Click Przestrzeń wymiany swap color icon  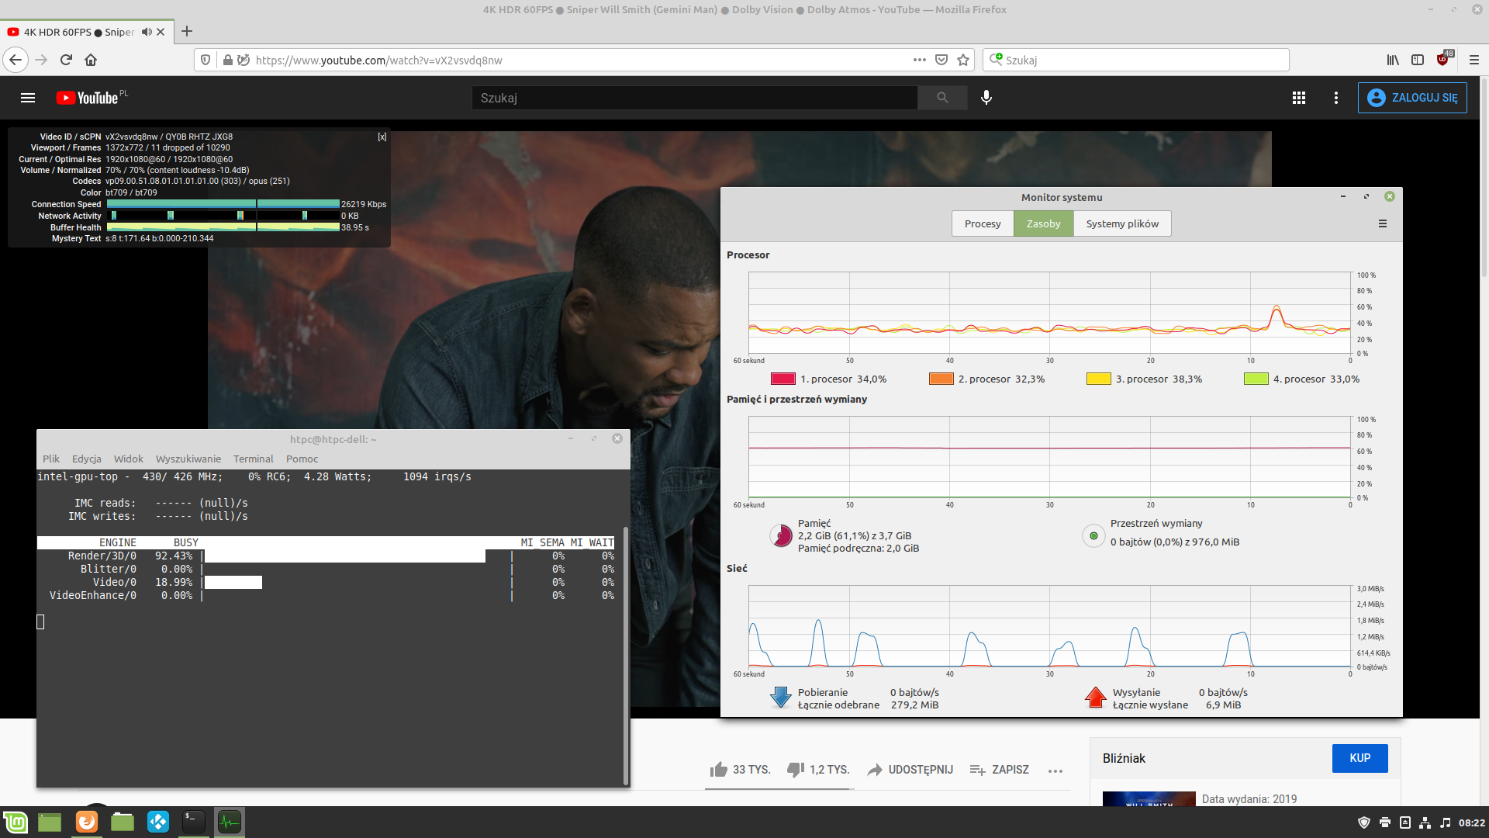click(x=1093, y=535)
